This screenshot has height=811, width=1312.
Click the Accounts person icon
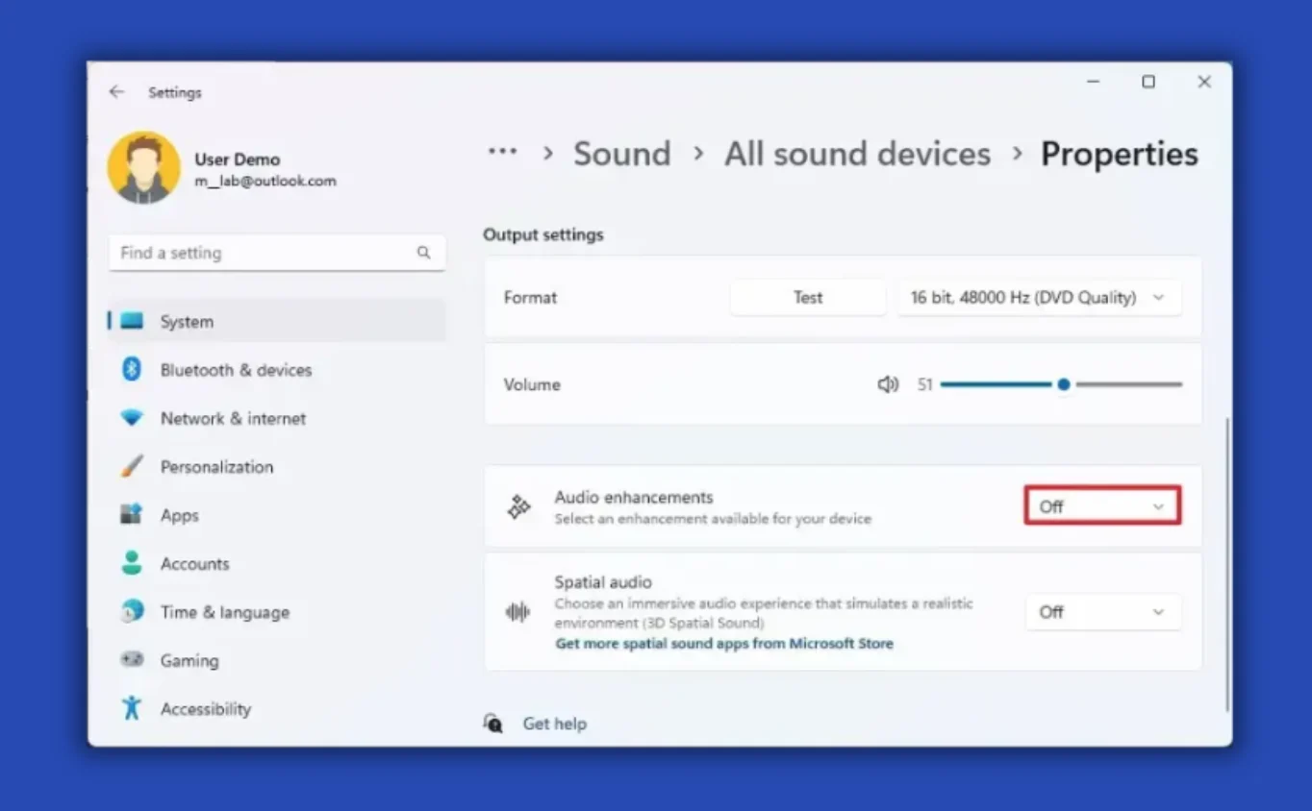[131, 563]
